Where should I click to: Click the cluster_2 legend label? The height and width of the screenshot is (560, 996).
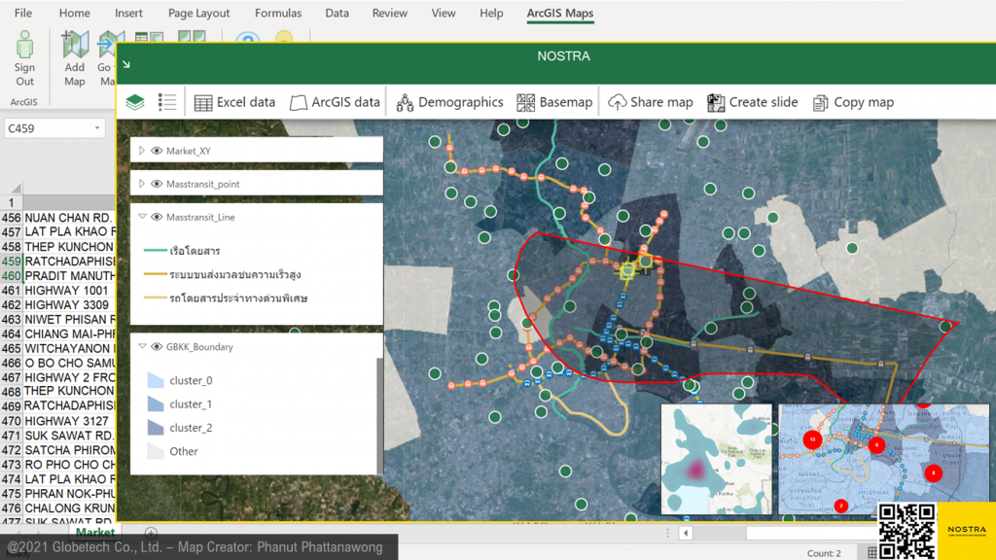click(191, 428)
